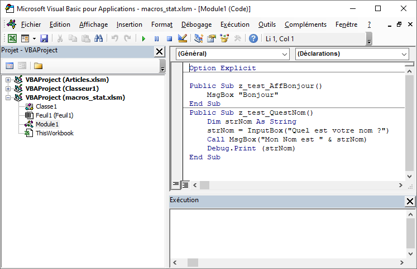
Task: Select Feuil1 (Feuil1) sheet object
Action: [55, 115]
